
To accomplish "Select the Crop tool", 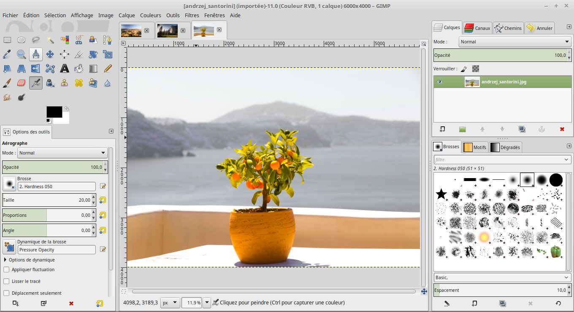I will click(x=79, y=54).
